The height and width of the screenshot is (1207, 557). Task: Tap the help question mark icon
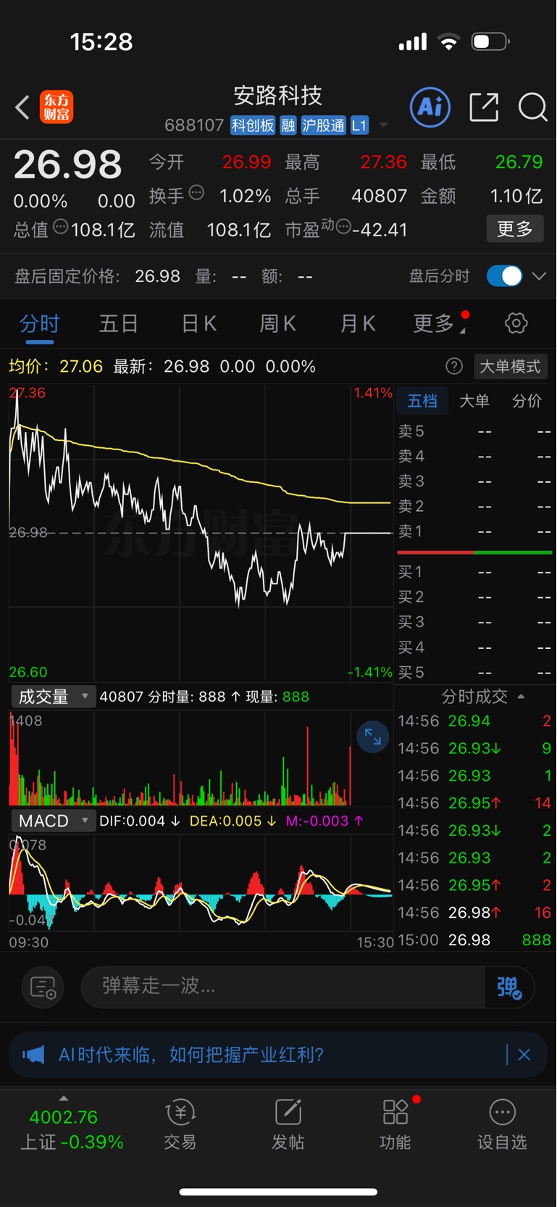click(454, 366)
